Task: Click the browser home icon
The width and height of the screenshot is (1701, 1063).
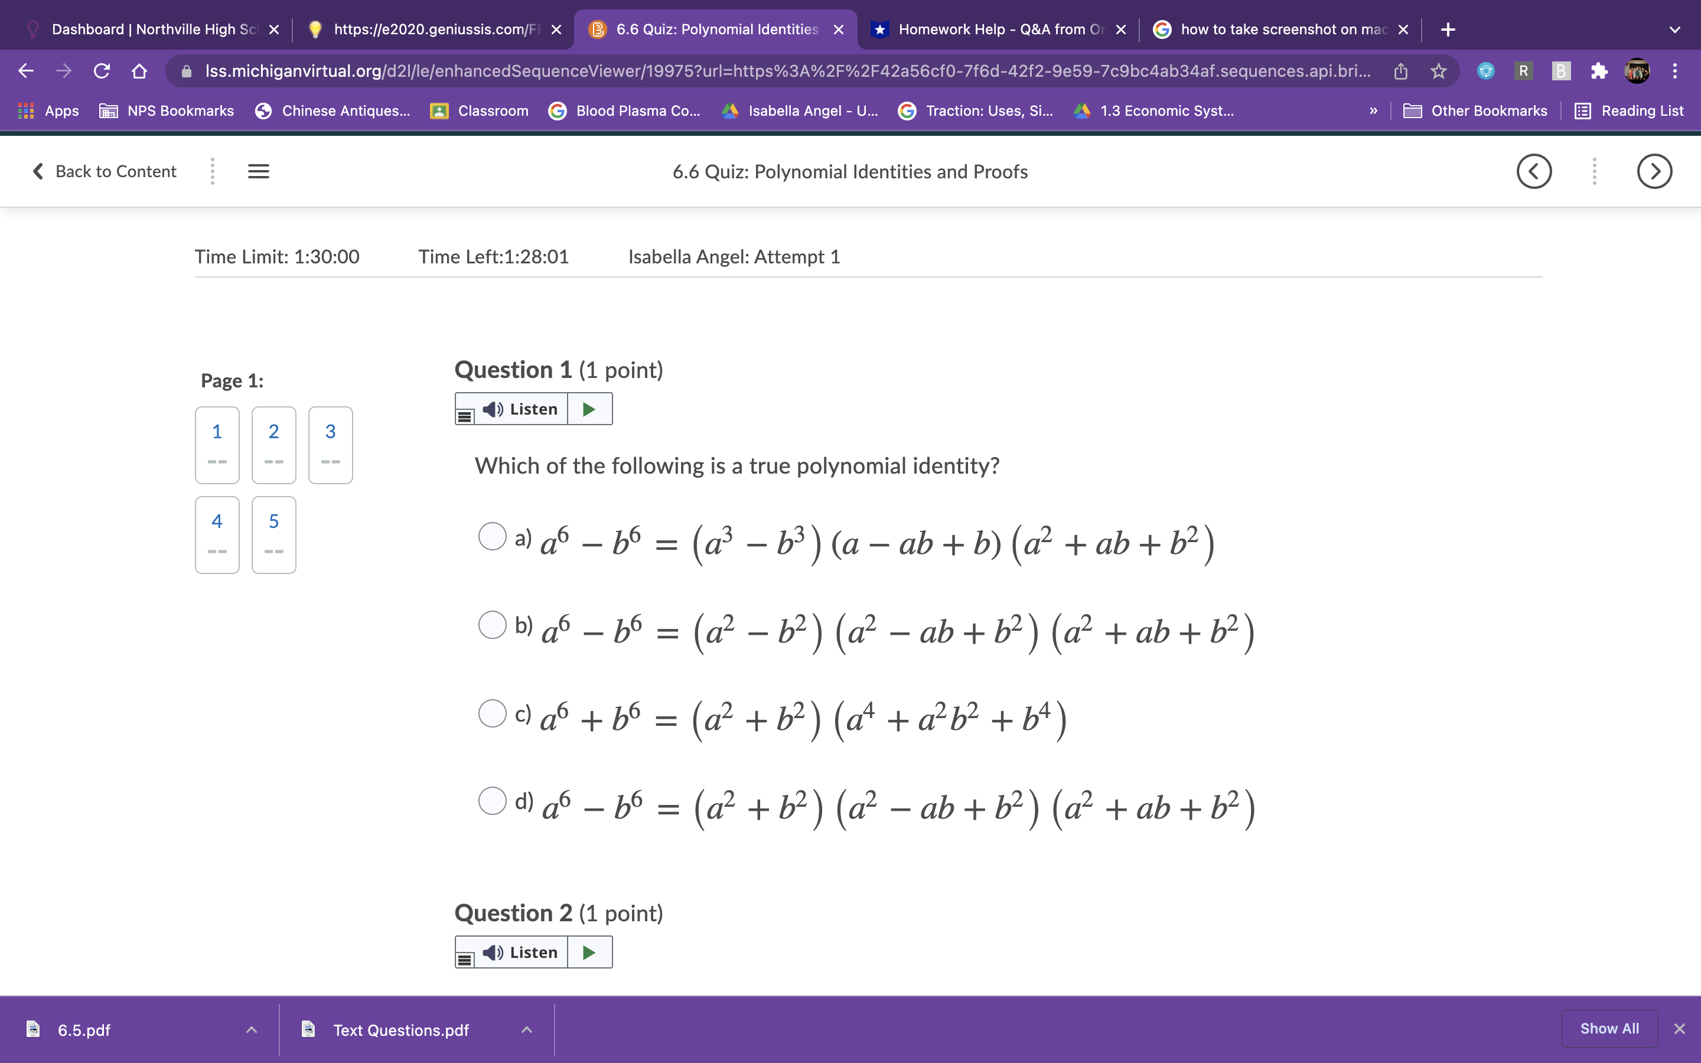Action: tap(139, 71)
